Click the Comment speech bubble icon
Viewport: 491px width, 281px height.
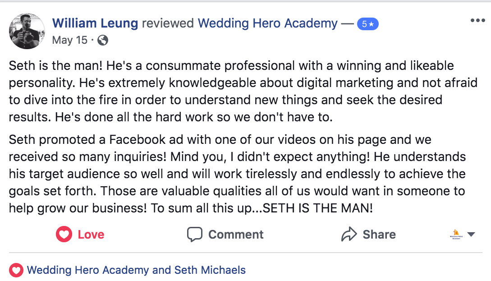(195, 235)
